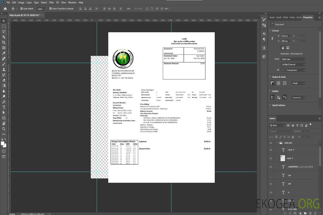Select the Layer 2 text layer
This screenshot has height=215, width=323.
tap(291, 150)
